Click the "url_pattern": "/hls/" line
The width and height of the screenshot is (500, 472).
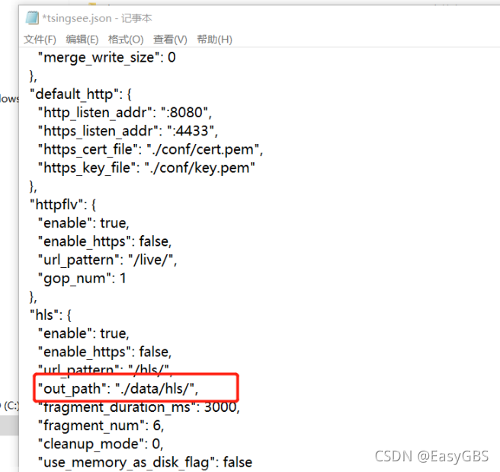coord(105,369)
